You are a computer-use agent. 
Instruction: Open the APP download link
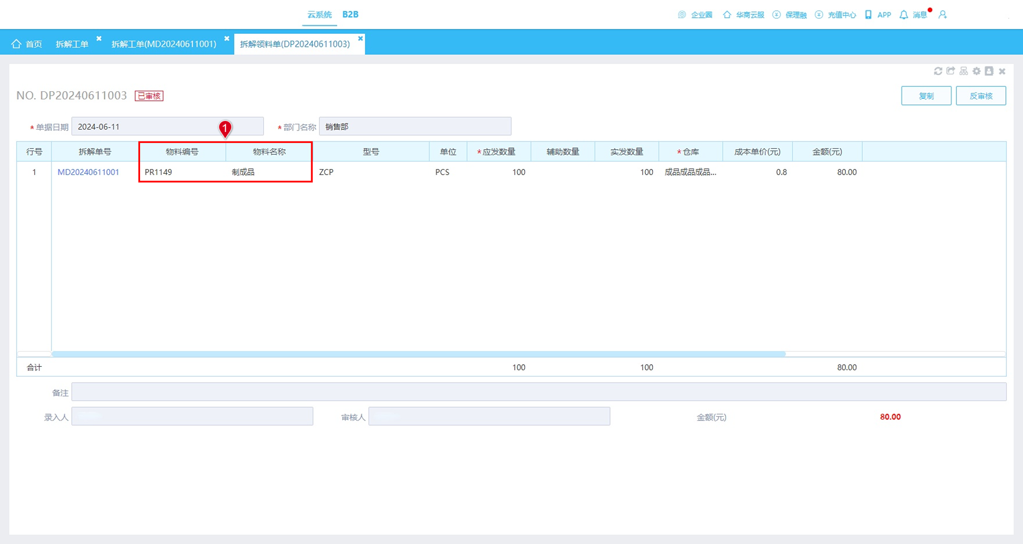pyautogui.click(x=878, y=15)
